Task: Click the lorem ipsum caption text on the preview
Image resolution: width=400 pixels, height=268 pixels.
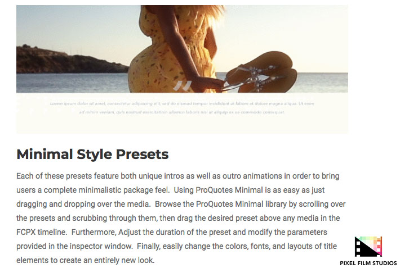Action: click(x=182, y=108)
